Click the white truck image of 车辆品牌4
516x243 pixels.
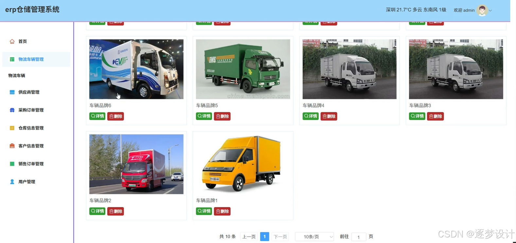coord(349,69)
